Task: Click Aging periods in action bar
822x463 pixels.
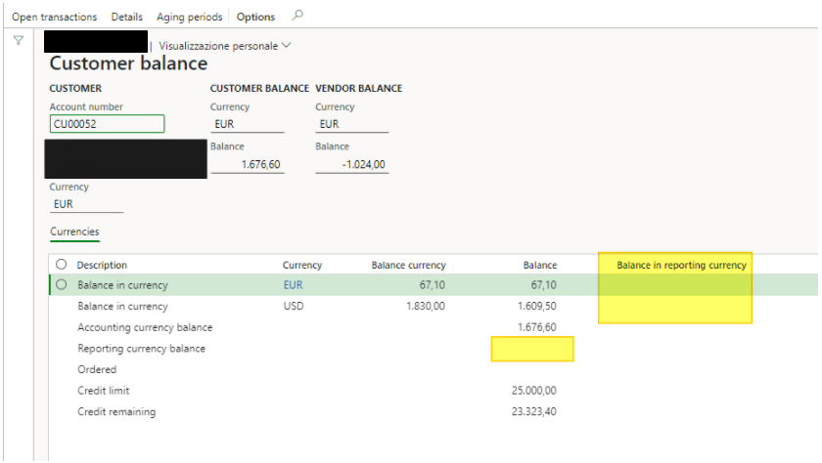Action: point(189,17)
